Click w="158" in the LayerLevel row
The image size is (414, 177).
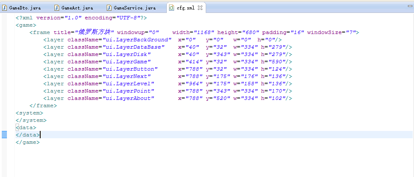(245, 84)
